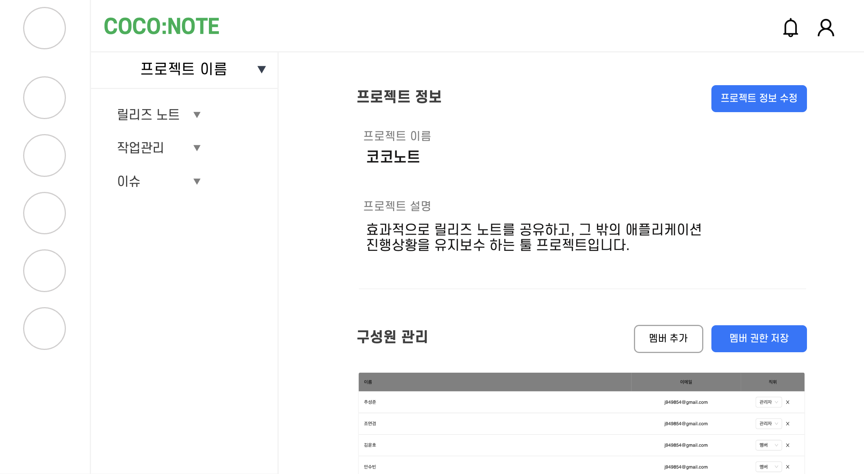Change 김윤호's role using the 멤버 dropdown
The image size is (864, 474).
tap(768, 445)
